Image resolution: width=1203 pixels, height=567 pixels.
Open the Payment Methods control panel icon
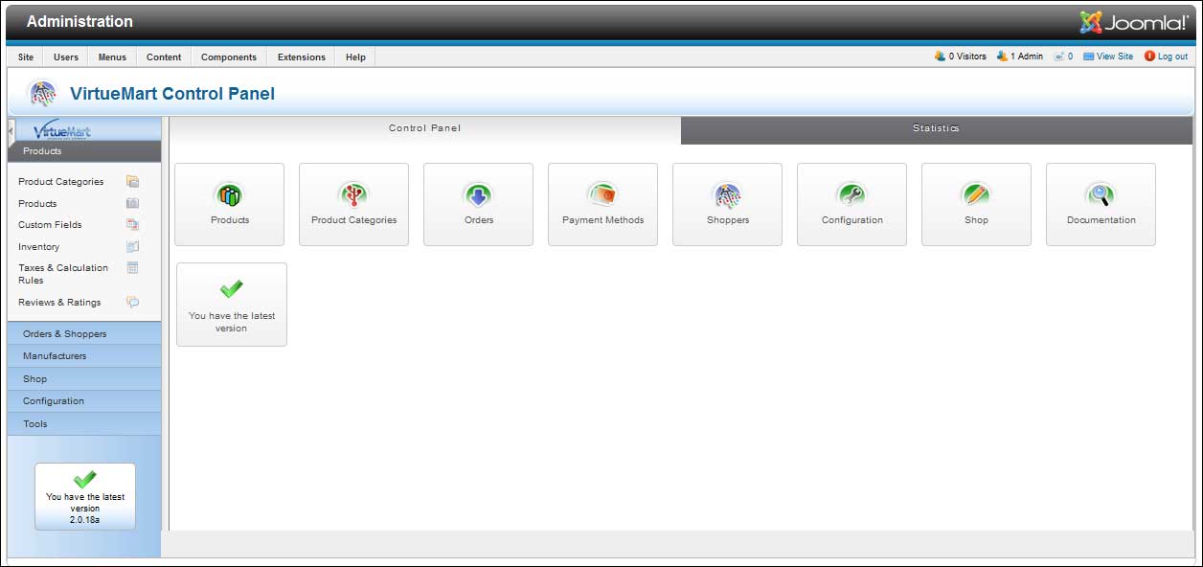(602, 204)
